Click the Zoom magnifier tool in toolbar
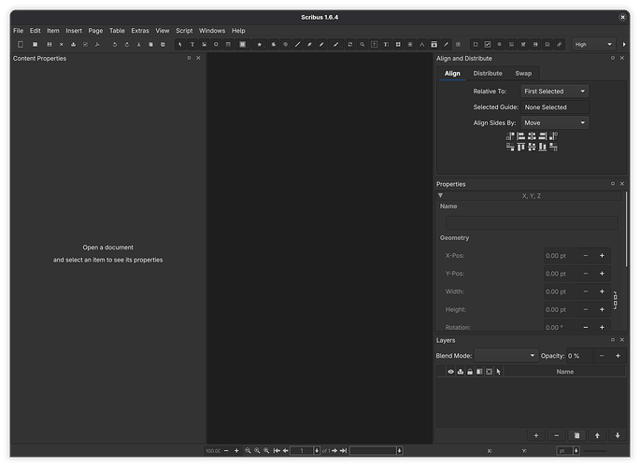640x467 pixels. point(363,44)
